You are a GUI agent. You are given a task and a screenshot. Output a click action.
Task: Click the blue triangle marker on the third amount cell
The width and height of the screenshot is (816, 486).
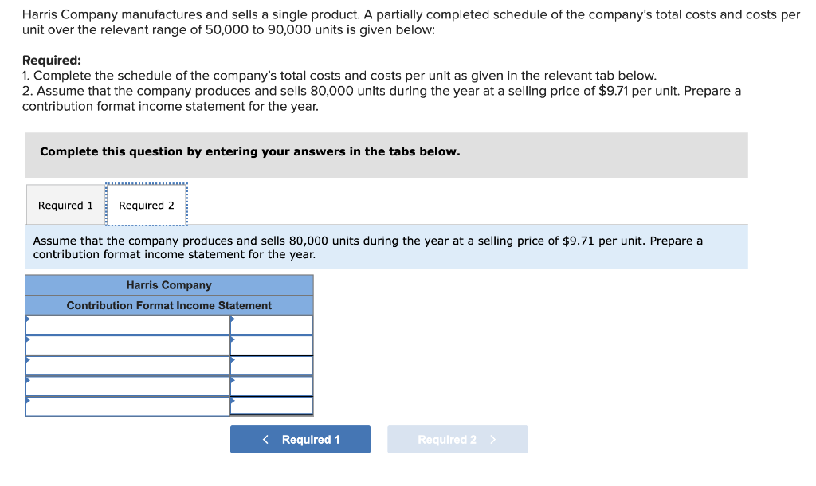(x=233, y=360)
